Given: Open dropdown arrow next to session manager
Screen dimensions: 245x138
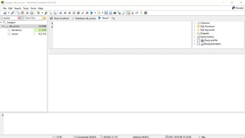Looking at the screenshot, I should 9,13.
